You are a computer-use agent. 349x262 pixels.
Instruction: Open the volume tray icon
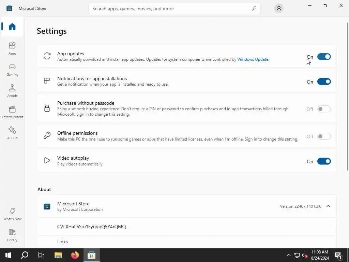pos(305,255)
